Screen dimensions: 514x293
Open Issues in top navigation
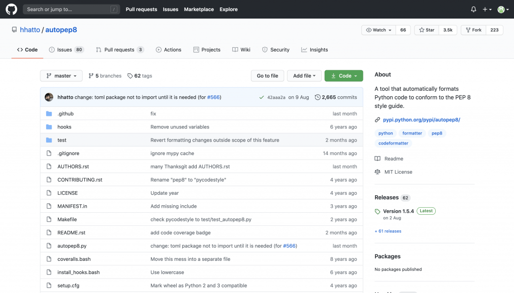(x=171, y=9)
